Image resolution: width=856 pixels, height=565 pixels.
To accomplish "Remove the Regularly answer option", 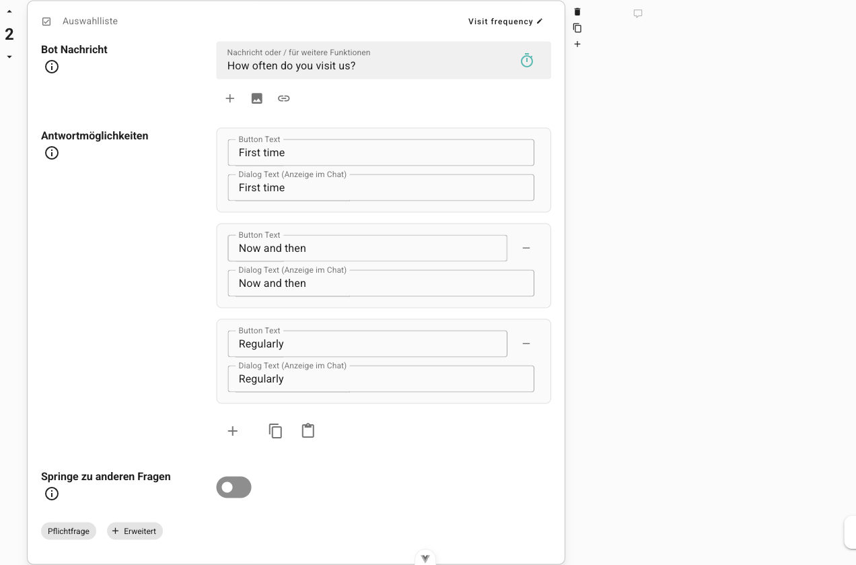I will [x=526, y=343].
